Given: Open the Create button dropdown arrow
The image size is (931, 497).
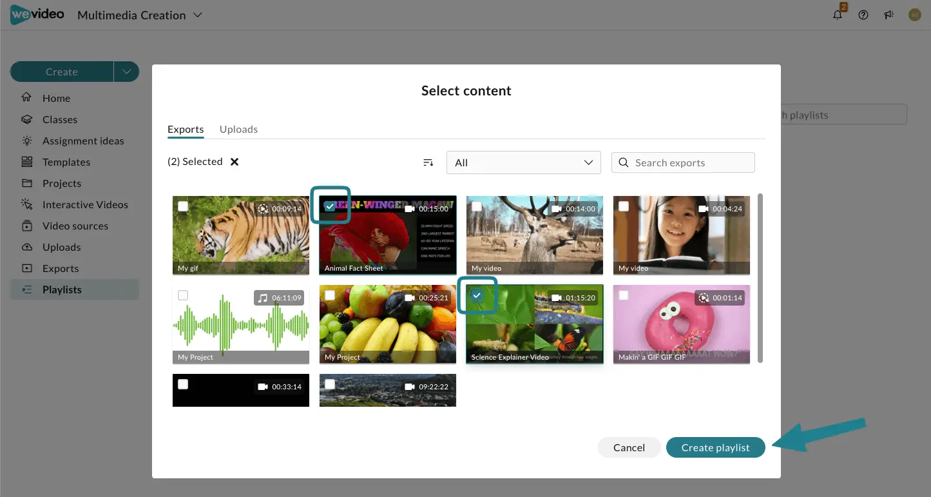Looking at the screenshot, I should click(126, 72).
